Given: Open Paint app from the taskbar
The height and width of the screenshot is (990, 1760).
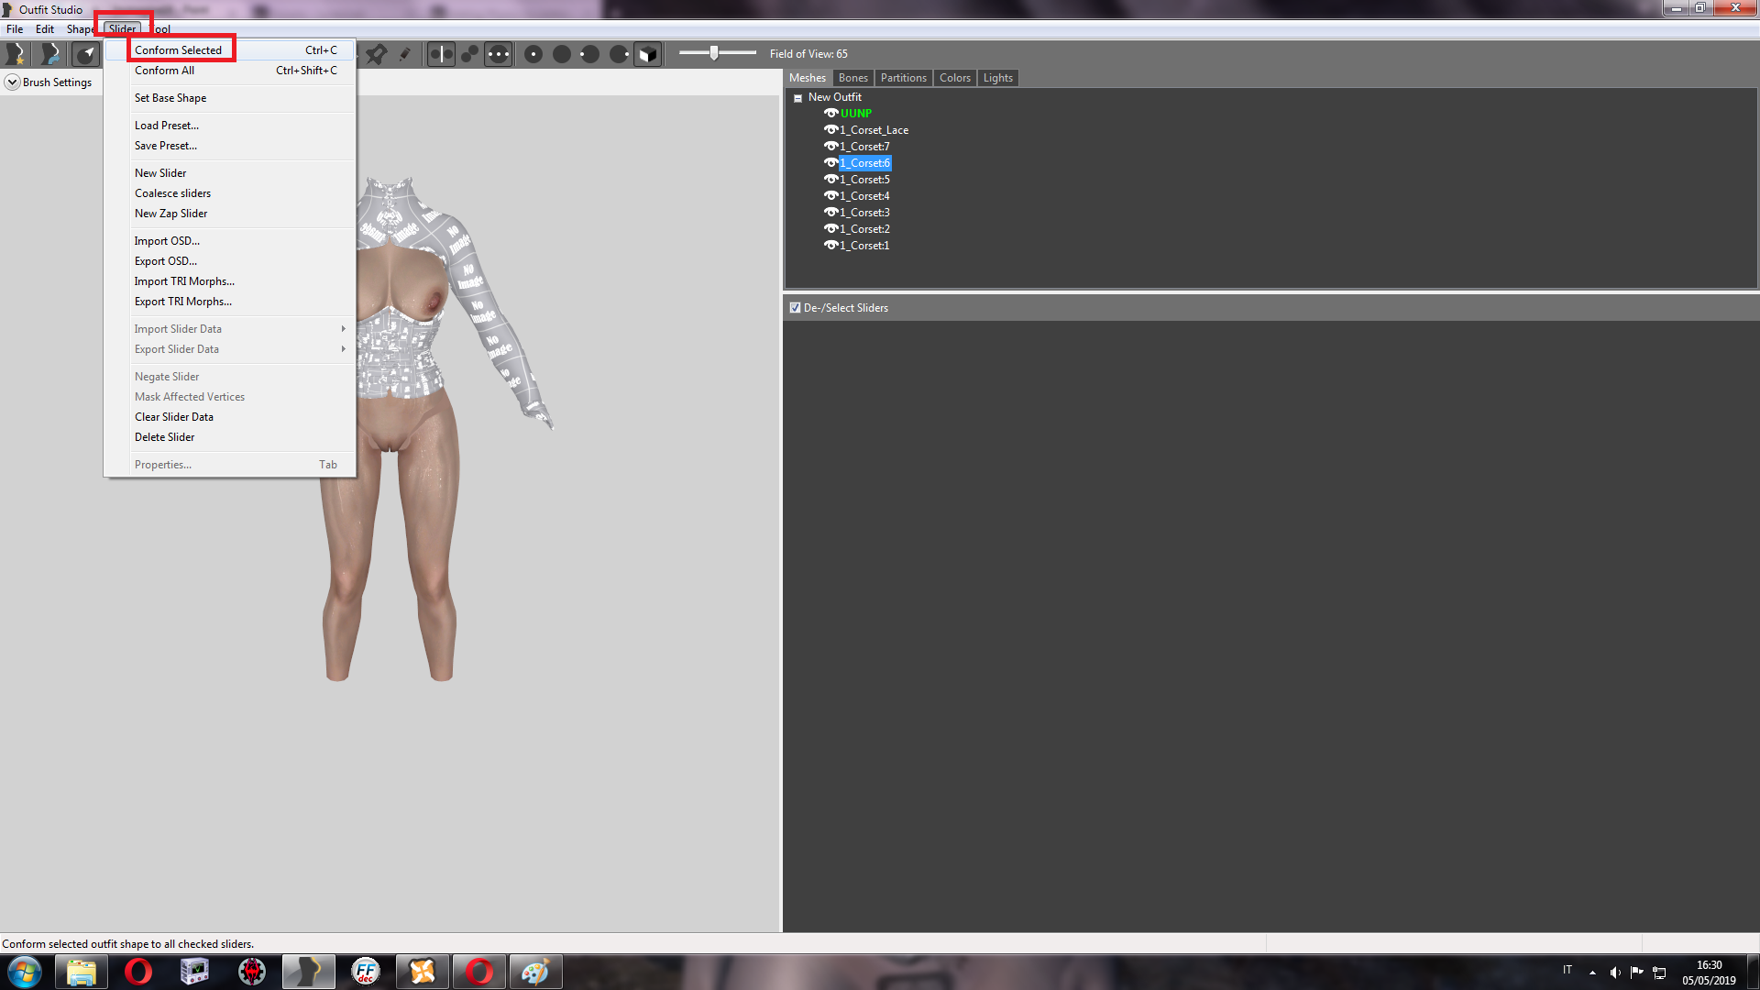Looking at the screenshot, I should pyautogui.click(x=534, y=972).
